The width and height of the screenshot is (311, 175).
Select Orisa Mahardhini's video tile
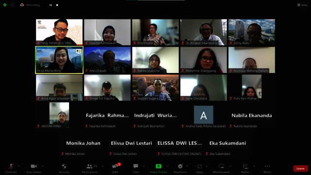(59, 60)
